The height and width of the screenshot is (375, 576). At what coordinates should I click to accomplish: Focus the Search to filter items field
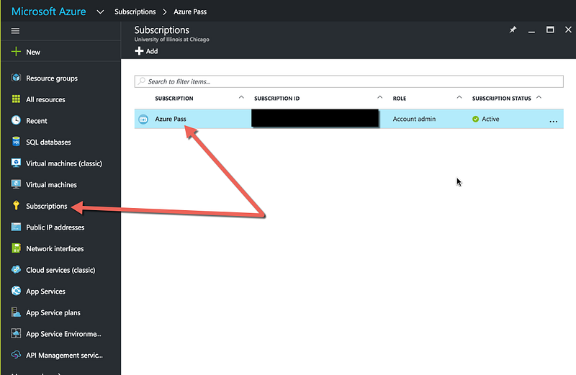tap(348, 81)
